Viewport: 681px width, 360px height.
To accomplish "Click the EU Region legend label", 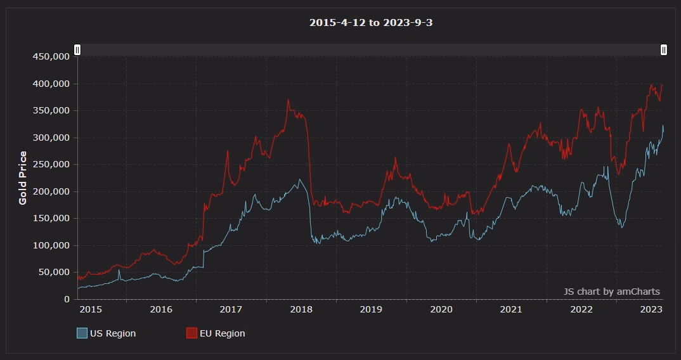I will 223,333.
